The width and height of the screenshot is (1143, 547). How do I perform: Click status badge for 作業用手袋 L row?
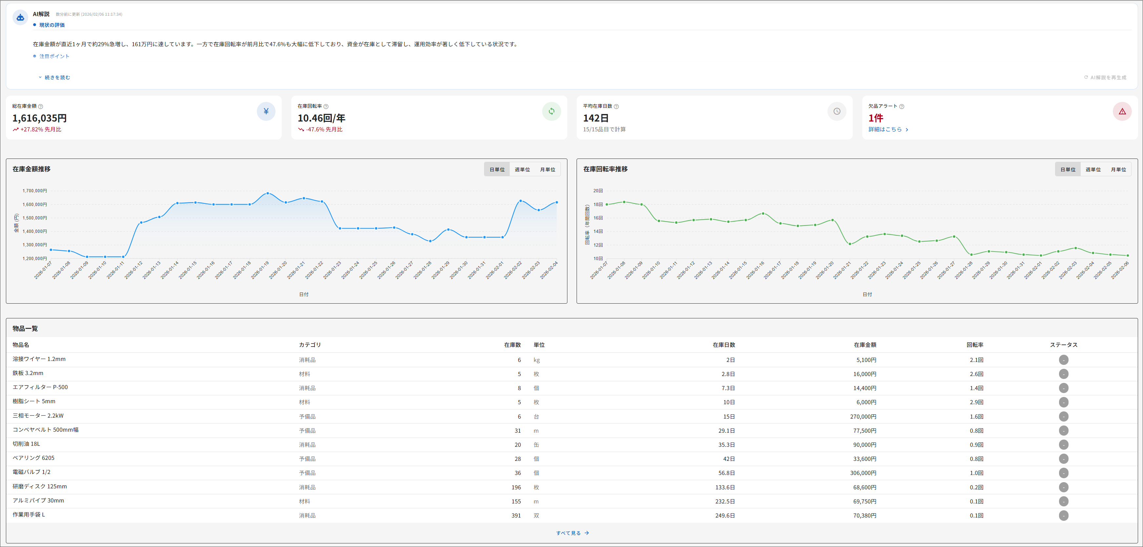coord(1064,516)
